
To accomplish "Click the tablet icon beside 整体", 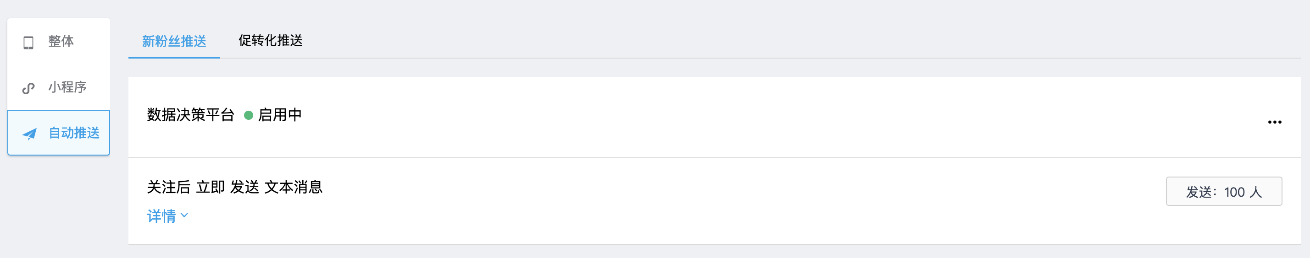I will tap(28, 43).
